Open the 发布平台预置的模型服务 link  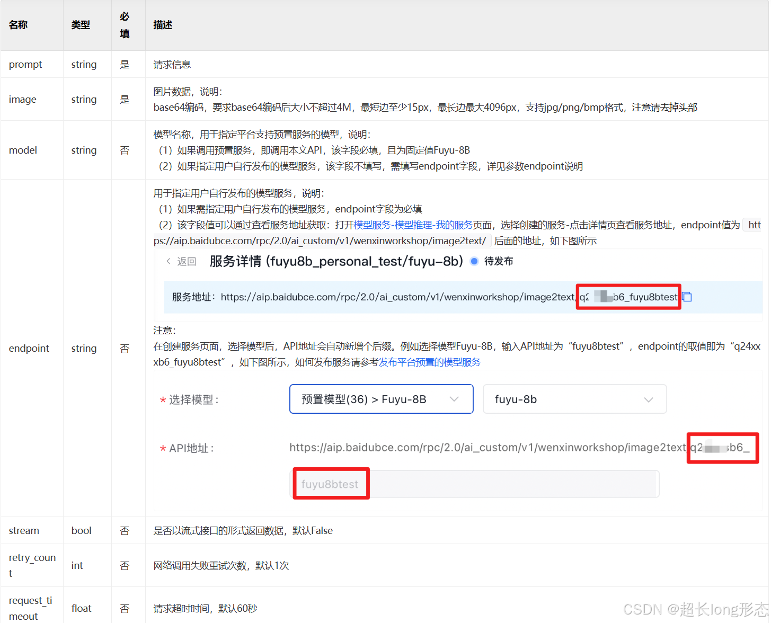pos(430,362)
